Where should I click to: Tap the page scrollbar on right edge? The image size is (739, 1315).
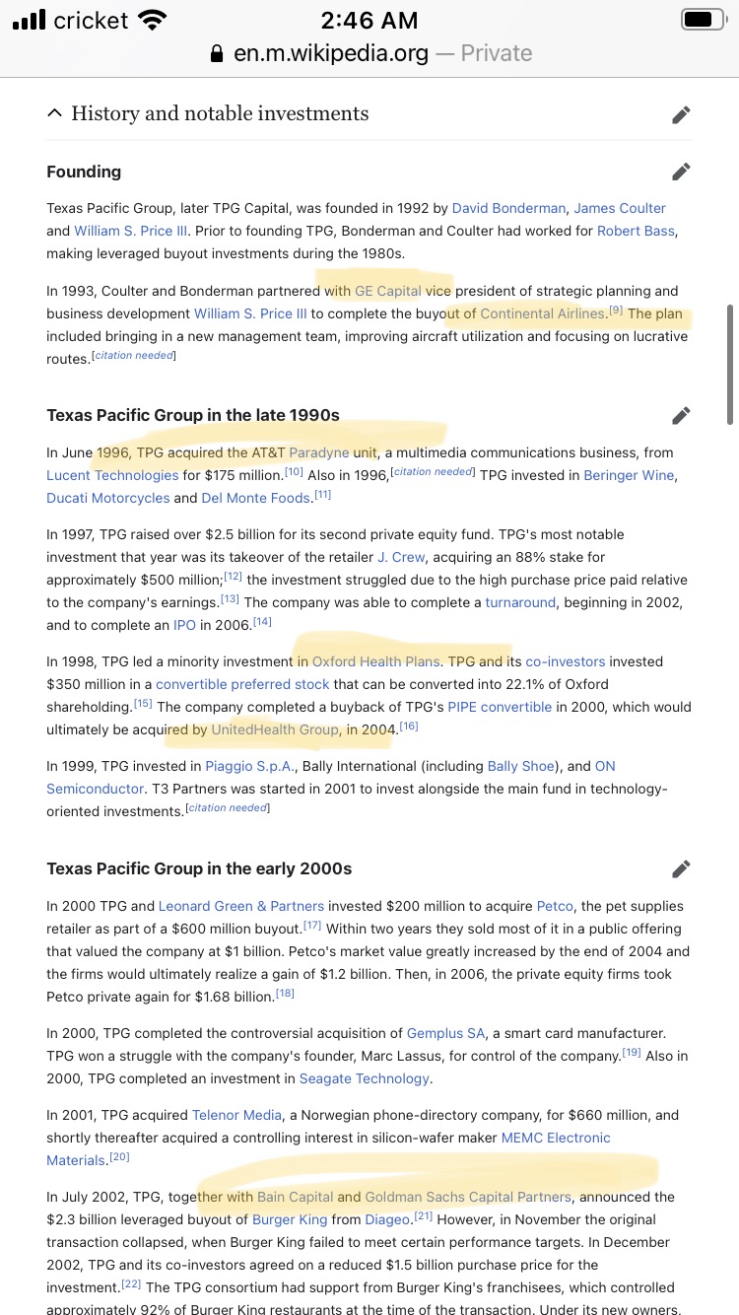[729, 365]
